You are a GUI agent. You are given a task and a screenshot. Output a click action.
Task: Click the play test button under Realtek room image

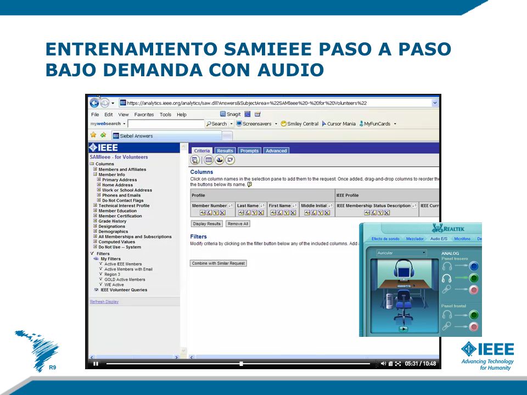click(x=403, y=329)
